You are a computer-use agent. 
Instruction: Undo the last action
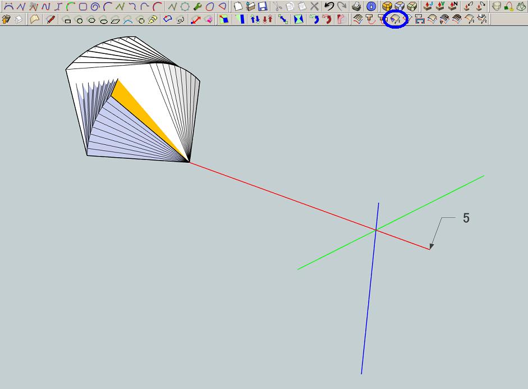[329, 6]
